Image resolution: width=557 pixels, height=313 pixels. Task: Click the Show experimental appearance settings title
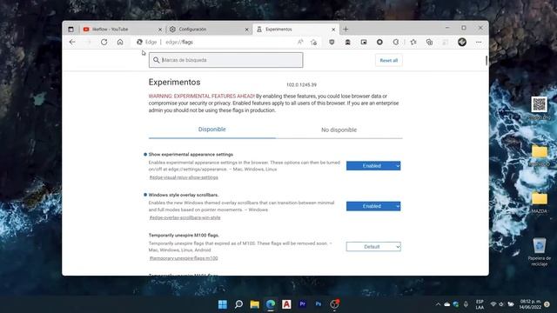click(191, 155)
